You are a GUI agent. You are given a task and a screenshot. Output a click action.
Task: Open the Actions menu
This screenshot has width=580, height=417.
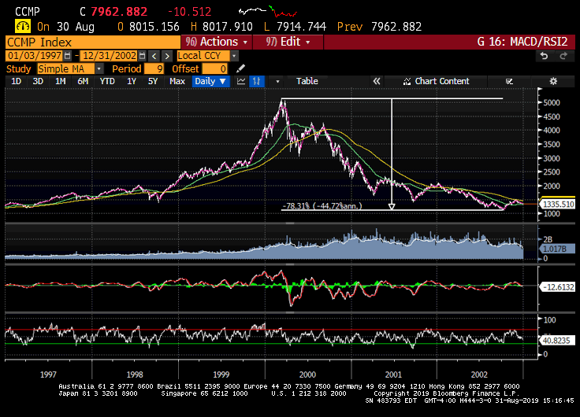[x=217, y=42]
